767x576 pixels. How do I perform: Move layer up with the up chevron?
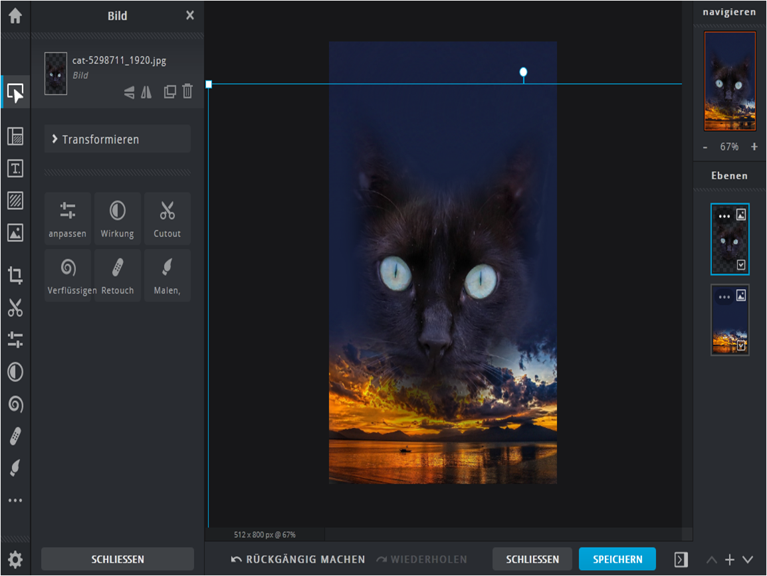(712, 560)
